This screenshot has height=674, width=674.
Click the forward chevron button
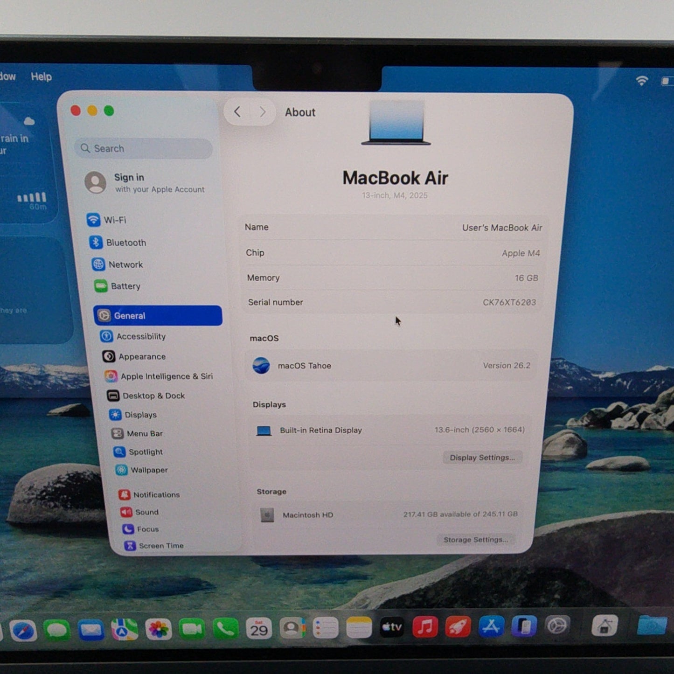pyautogui.click(x=263, y=112)
